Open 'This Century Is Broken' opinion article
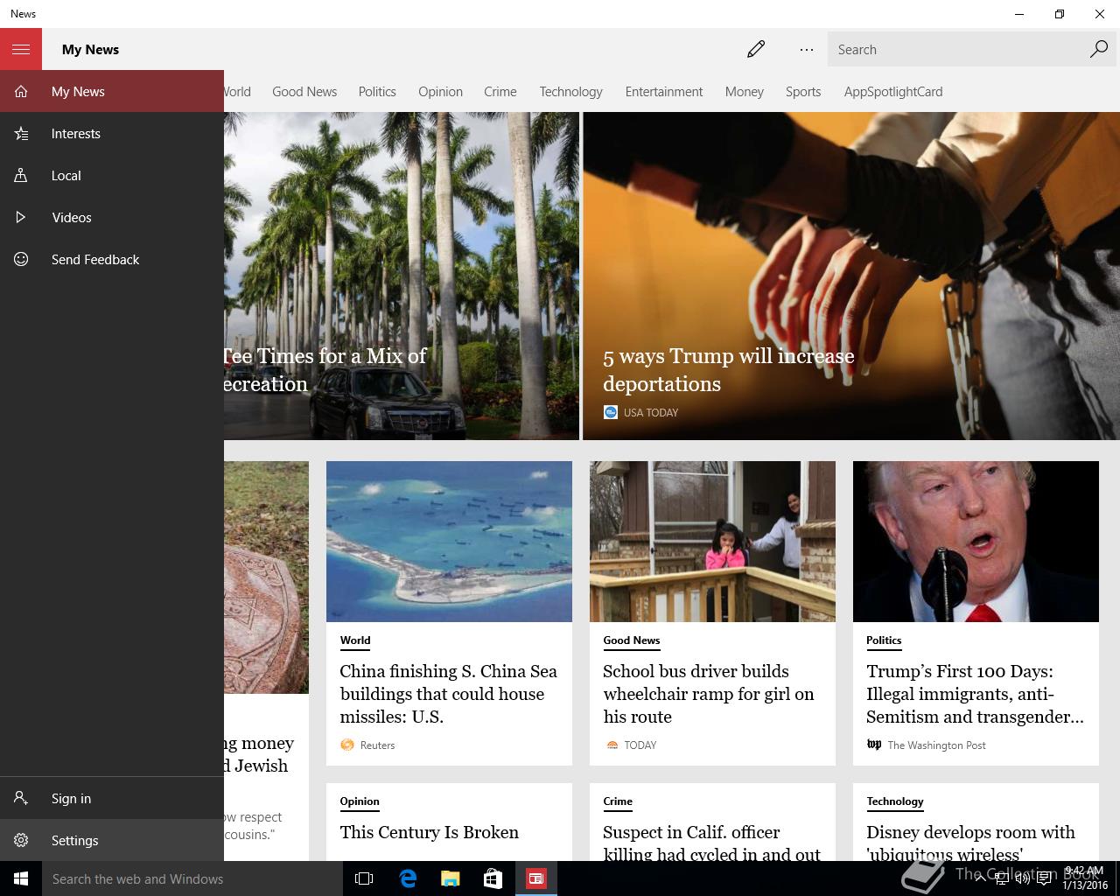The image size is (1120, 896). [430, 832]
